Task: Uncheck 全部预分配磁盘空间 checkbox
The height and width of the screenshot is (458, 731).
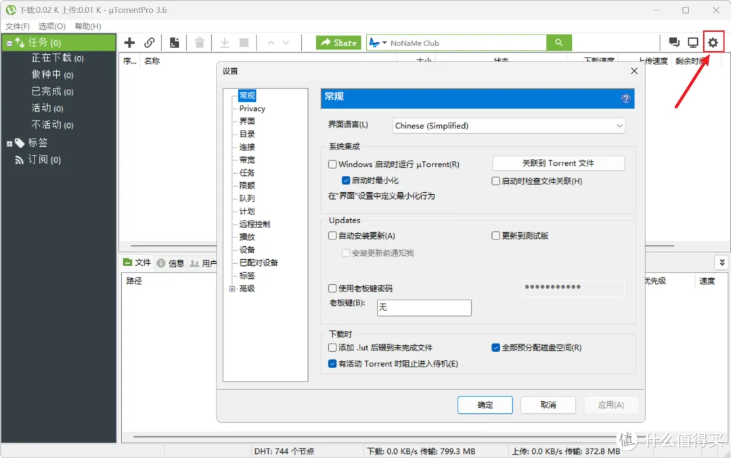Action: 495,348
